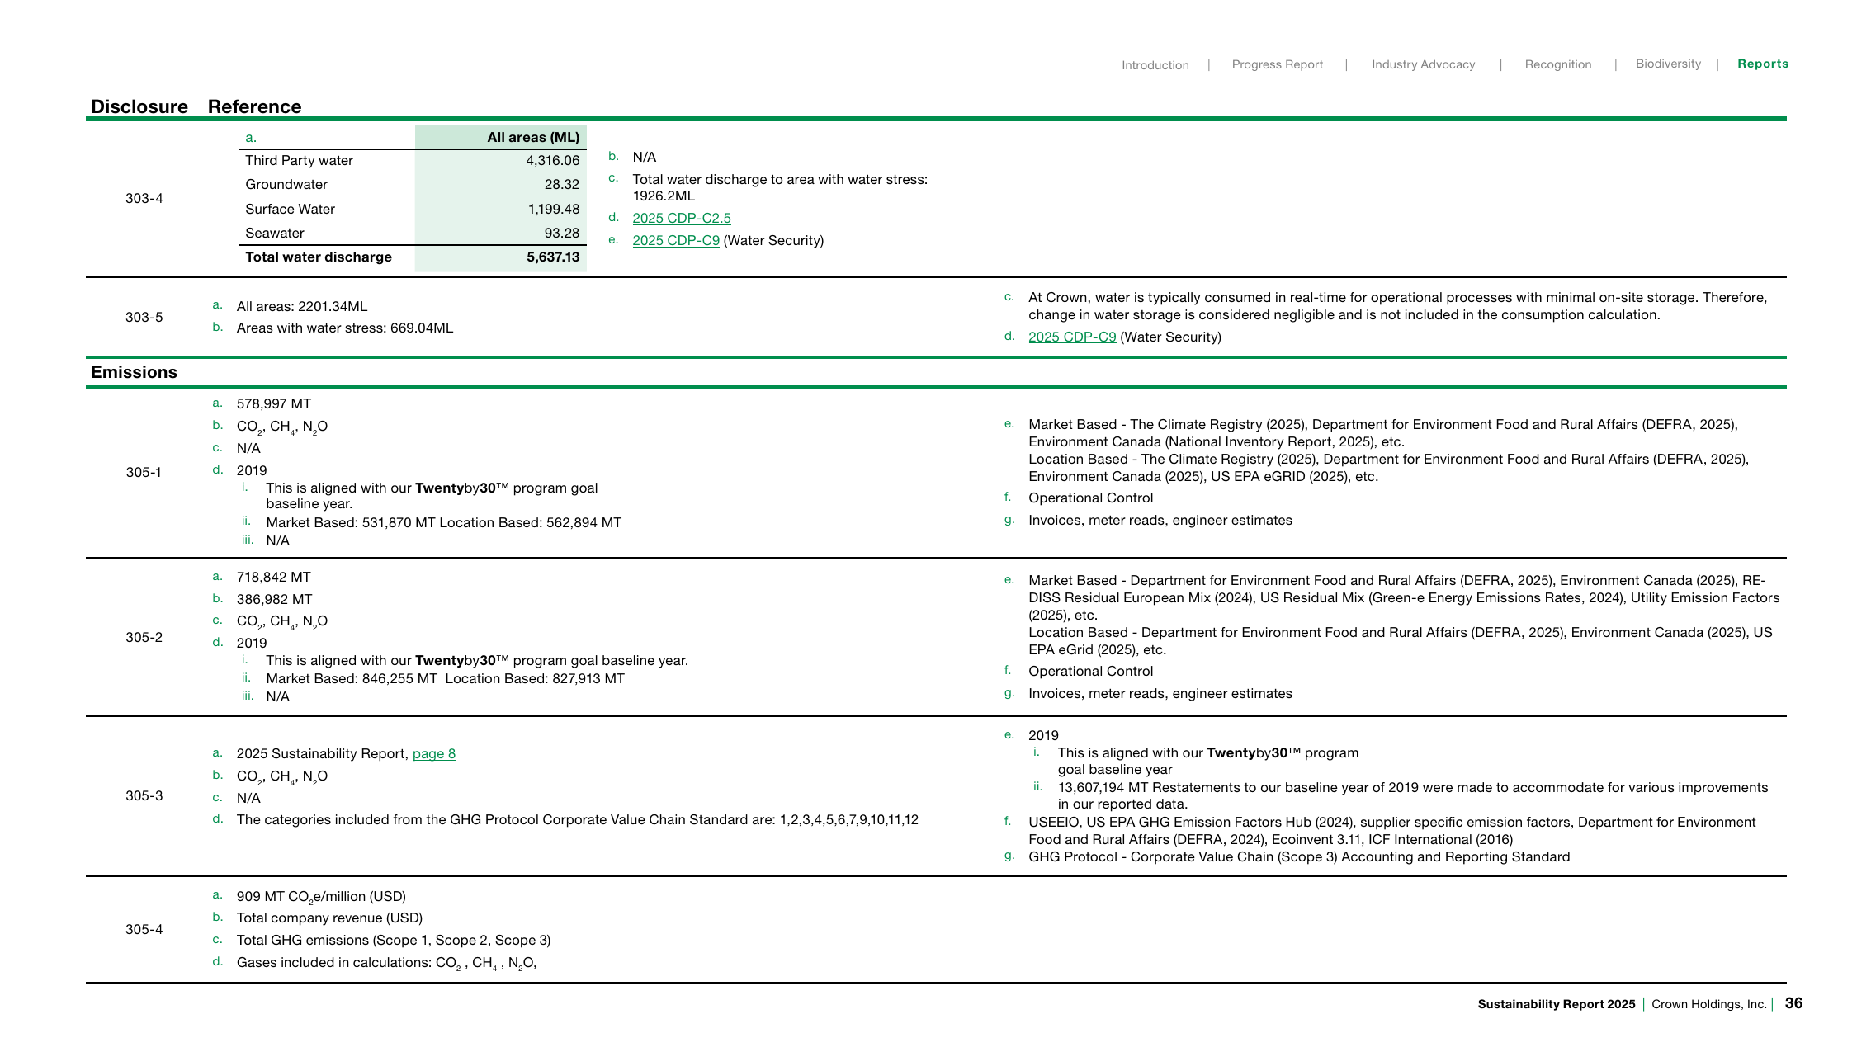Click the 303-5 disclosure number
Viewport: 1871px width, 1052px height.
click(144, 317)
